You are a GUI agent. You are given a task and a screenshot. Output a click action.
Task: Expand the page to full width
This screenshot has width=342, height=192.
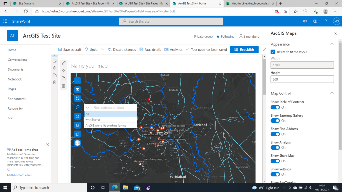tap(264, 49)
